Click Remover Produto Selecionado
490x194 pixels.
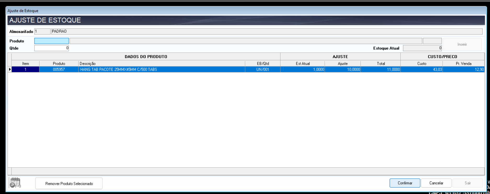pyautogui.click(x=69, y=184)
